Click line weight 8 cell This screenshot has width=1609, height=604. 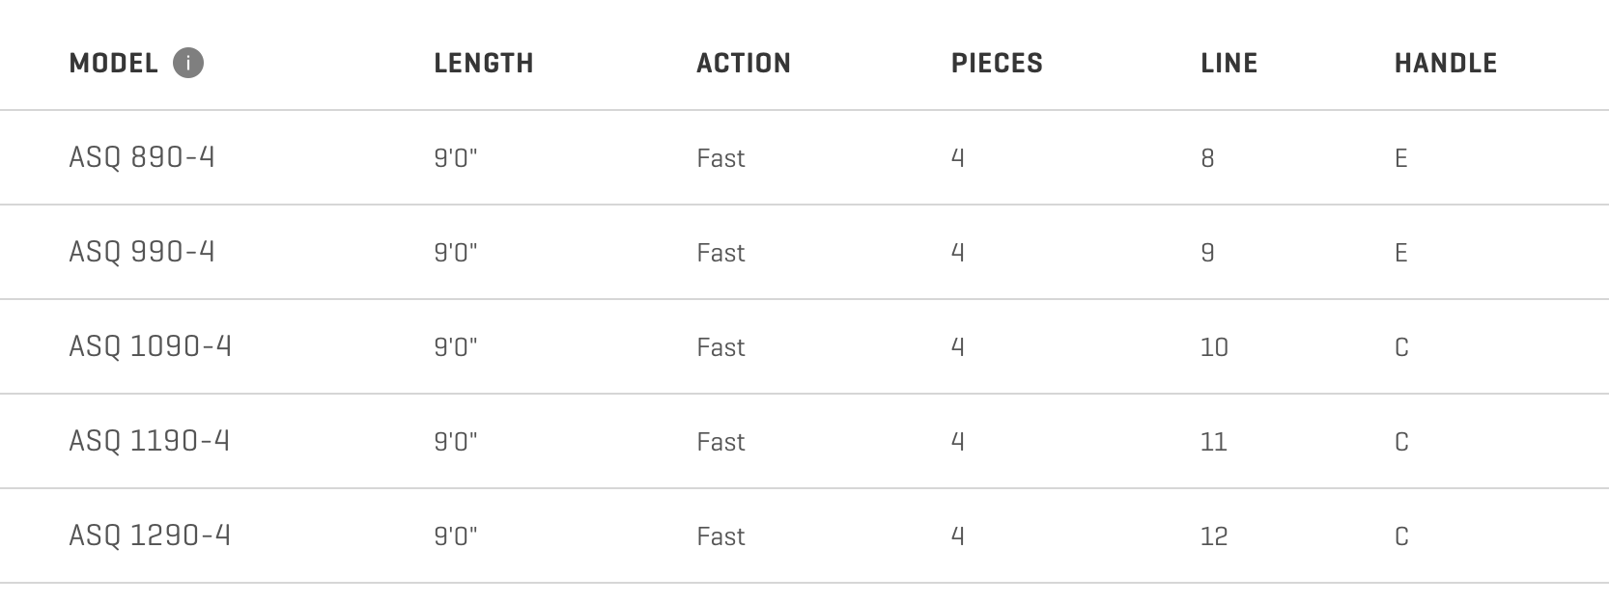pyautogui.click(x=1207, y=158)
